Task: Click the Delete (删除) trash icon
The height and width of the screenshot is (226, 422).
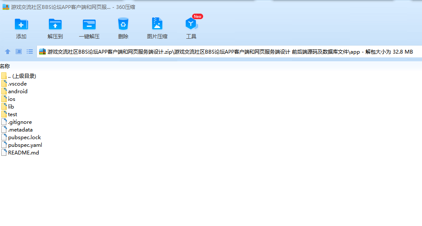Action: point(123,24)
